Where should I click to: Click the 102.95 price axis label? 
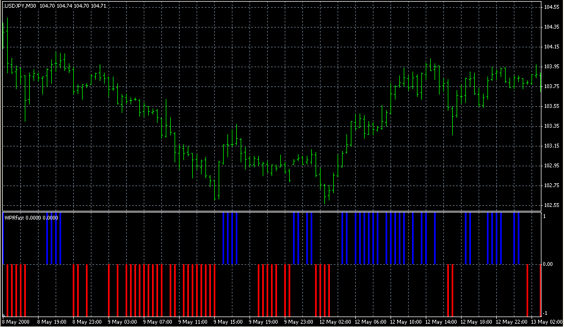[x=551, y=166]
